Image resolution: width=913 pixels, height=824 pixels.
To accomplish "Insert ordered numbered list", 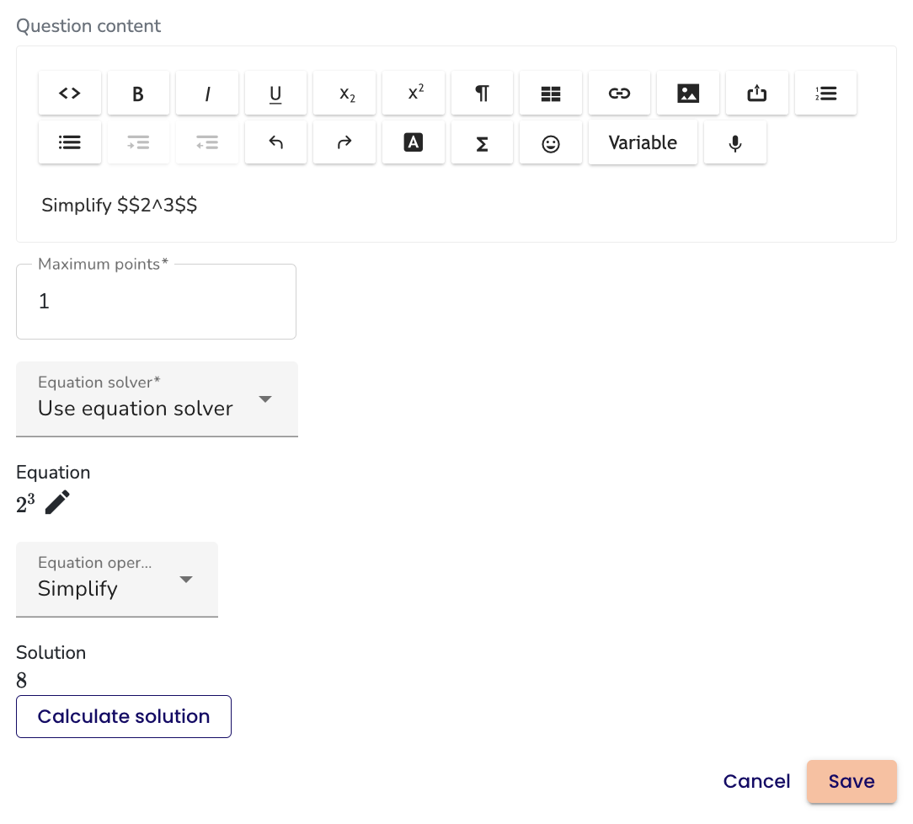I will pos(825,94).
